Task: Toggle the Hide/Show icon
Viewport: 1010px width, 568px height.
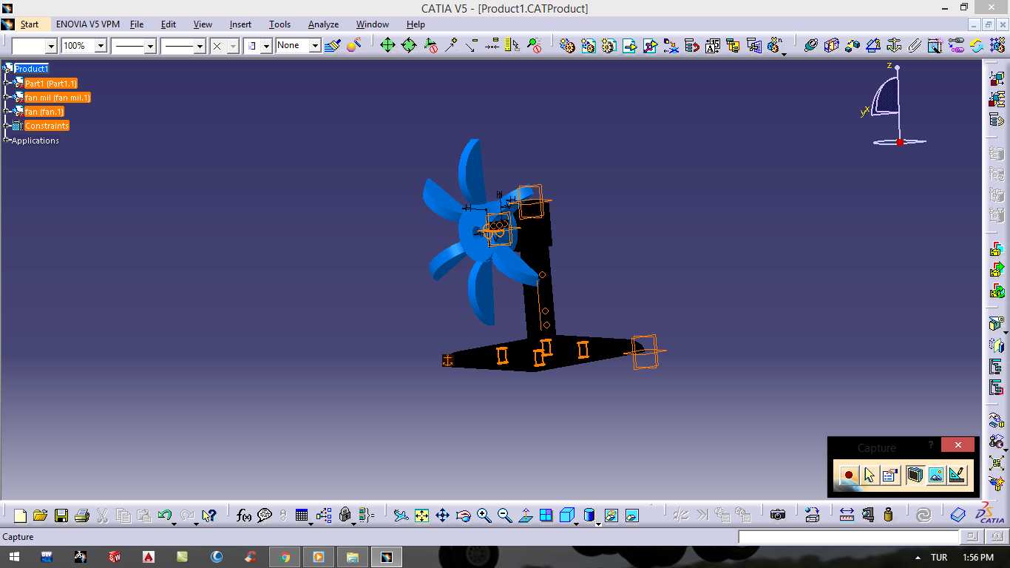Action: (x=611, y=515)
